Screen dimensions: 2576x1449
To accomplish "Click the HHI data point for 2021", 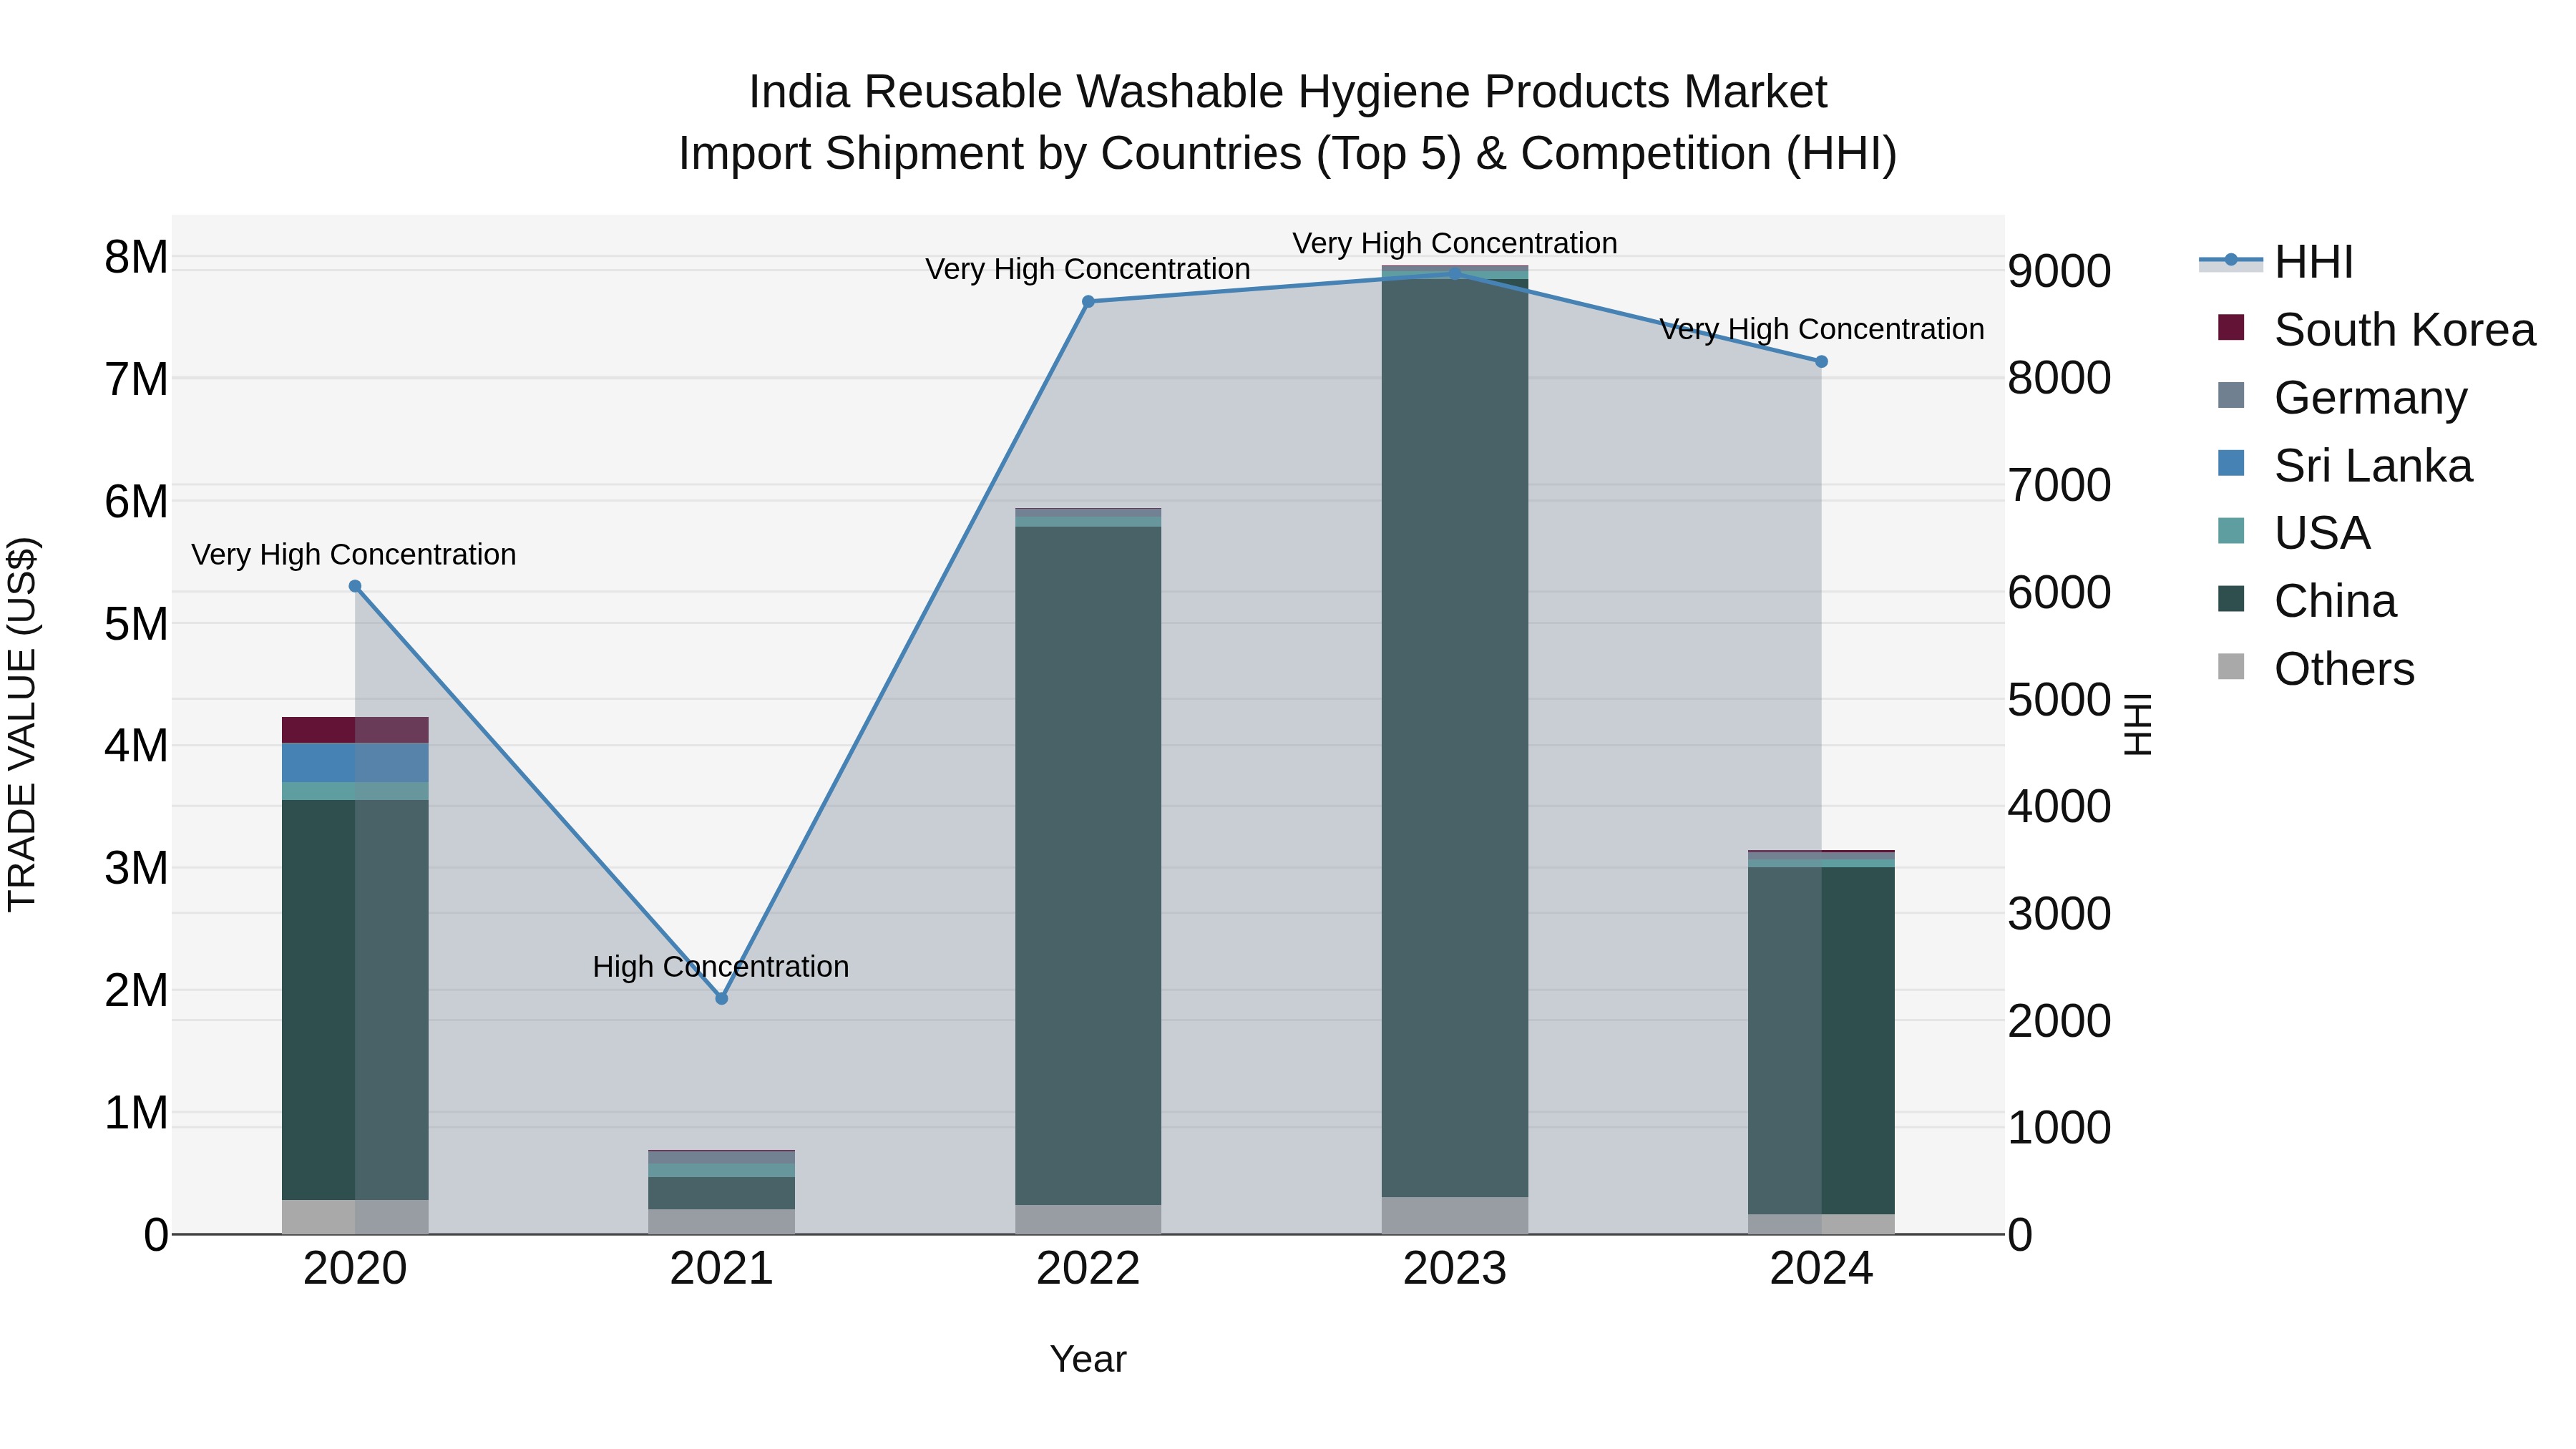I will 722,998.
